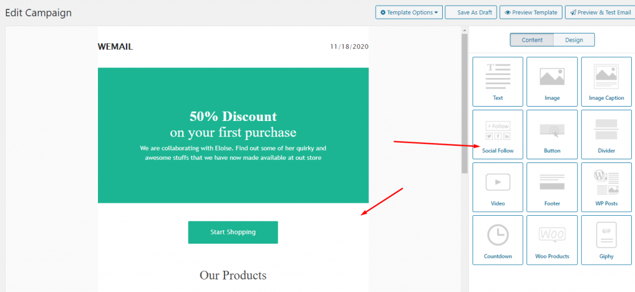Click the Preview Template button
Image resolution: width=635 pixels, height=292 pixels.
tap(531, 12)
